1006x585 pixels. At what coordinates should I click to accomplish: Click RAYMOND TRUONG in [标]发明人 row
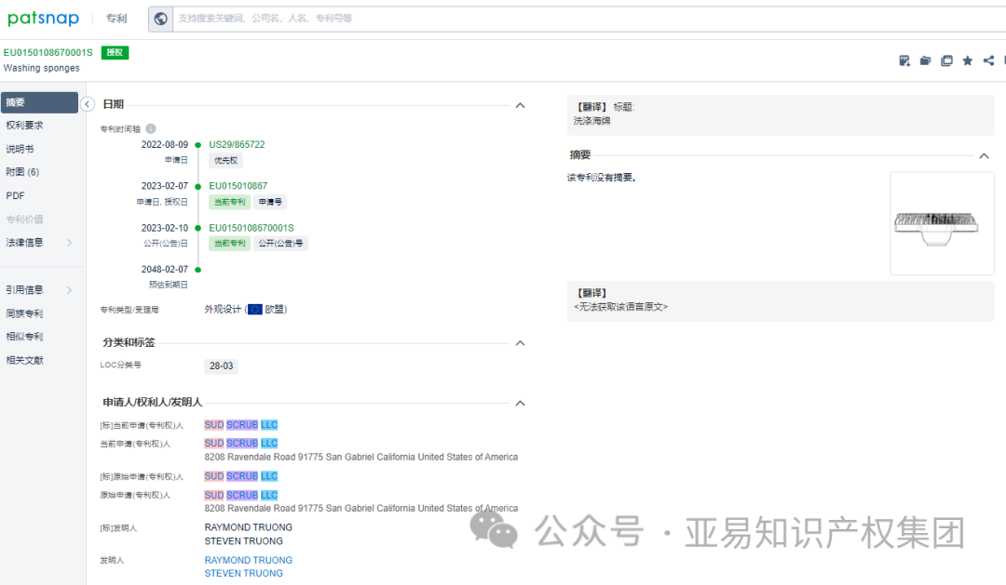(x=249, y=527)
